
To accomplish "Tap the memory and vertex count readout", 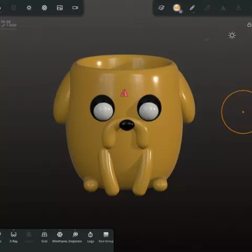I will (x=8, y=24).
